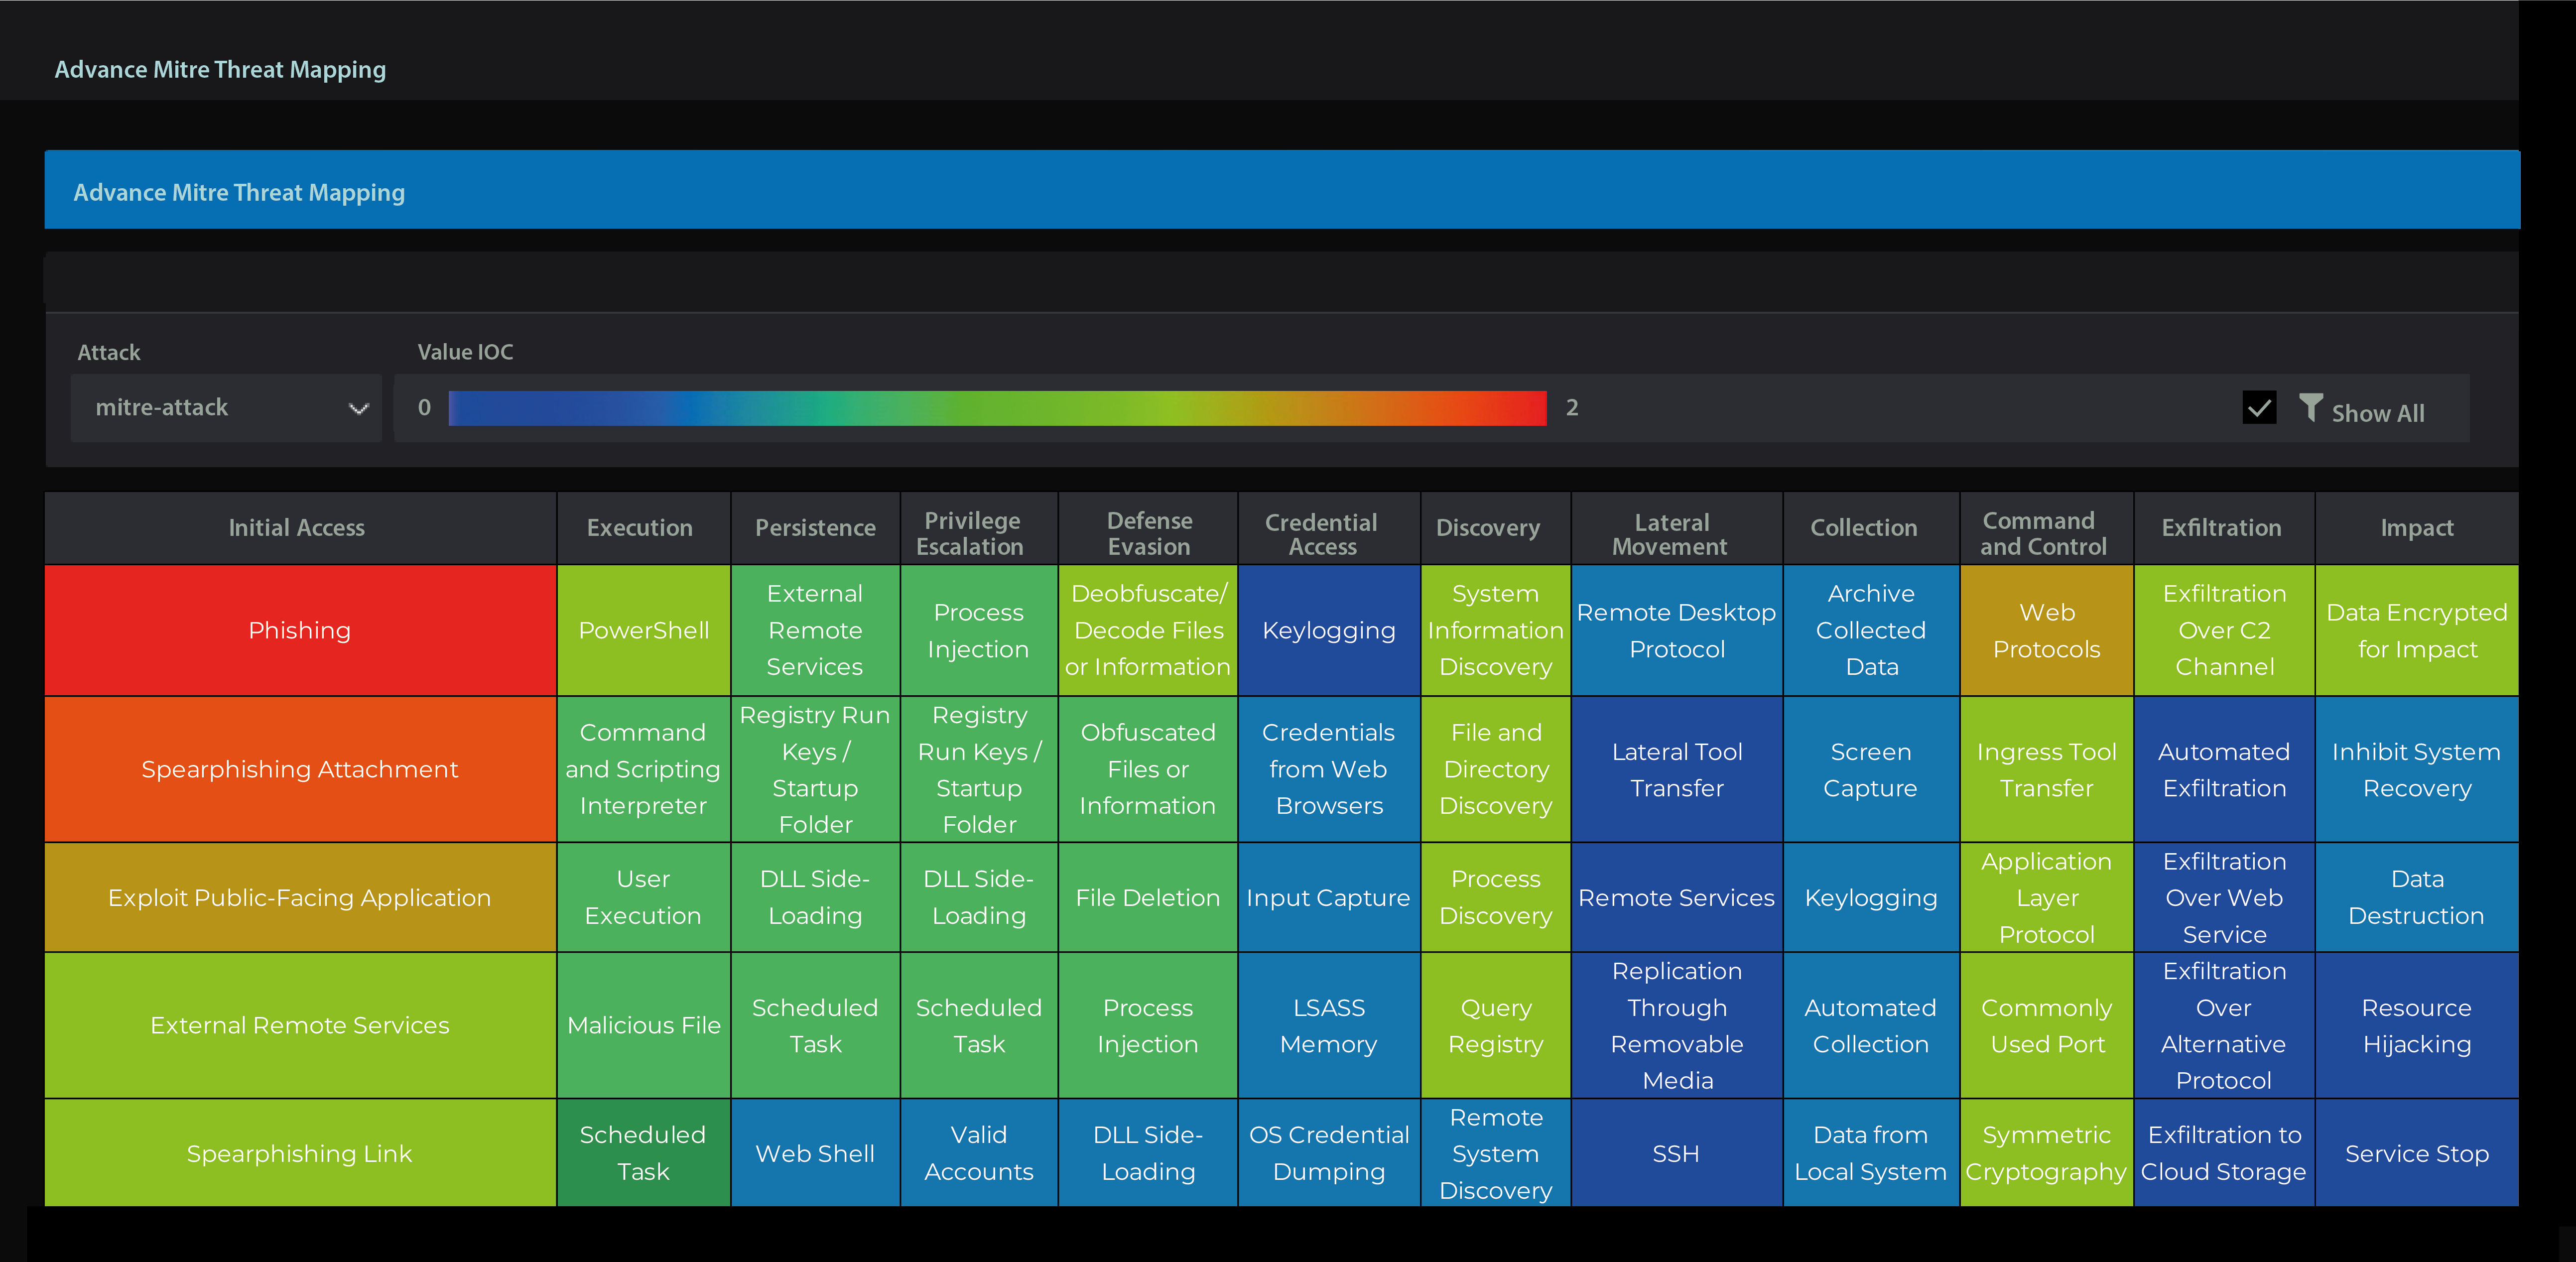Click the Automated Collection cell

click(x=1871, y=1025)
